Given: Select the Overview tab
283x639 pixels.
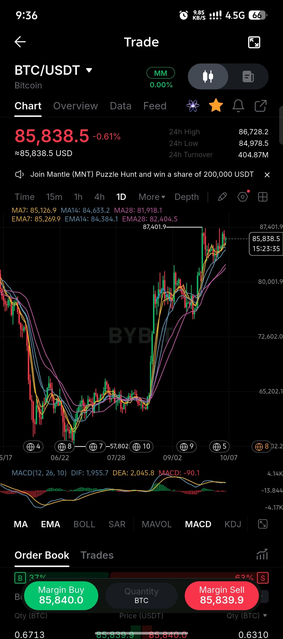Looking at the screenshot, I should pyautogui.click(x=75, y=106).
